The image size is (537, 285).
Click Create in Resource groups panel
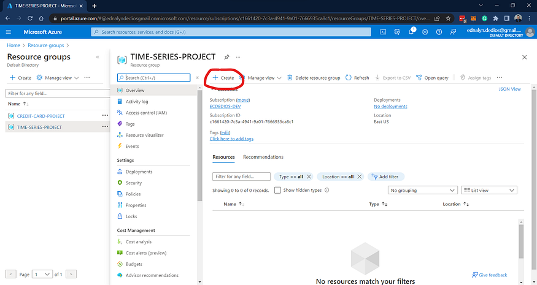(20, 78)
